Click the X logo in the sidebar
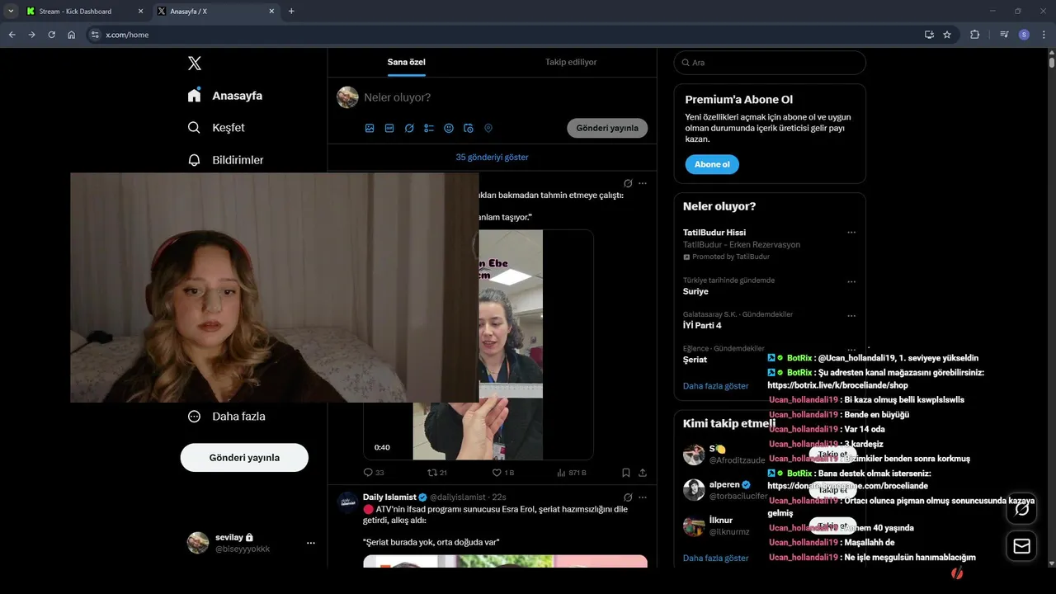The image size is (1056, 594). pos(194,64)
